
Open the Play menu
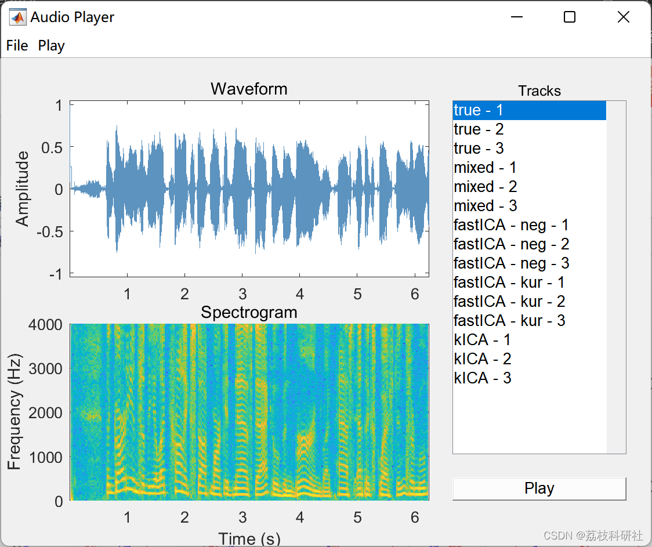coord(51,45)
